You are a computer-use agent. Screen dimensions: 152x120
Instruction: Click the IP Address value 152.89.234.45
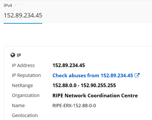[69, 65]
